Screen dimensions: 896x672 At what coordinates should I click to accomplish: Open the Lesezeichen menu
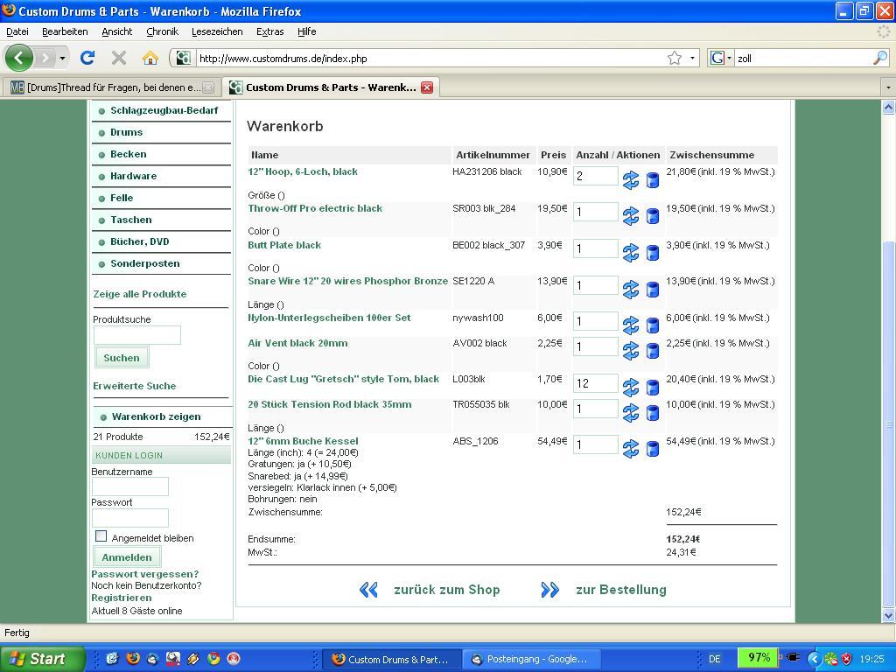coord(217,31)
